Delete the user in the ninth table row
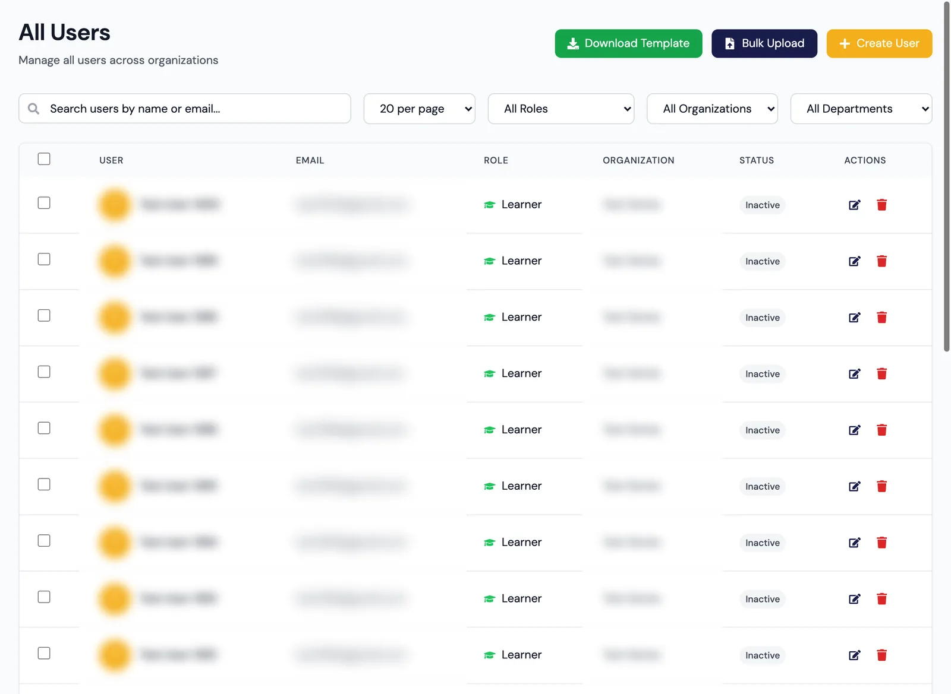Viewport: 951px width, 694px height. click(881, 655)
